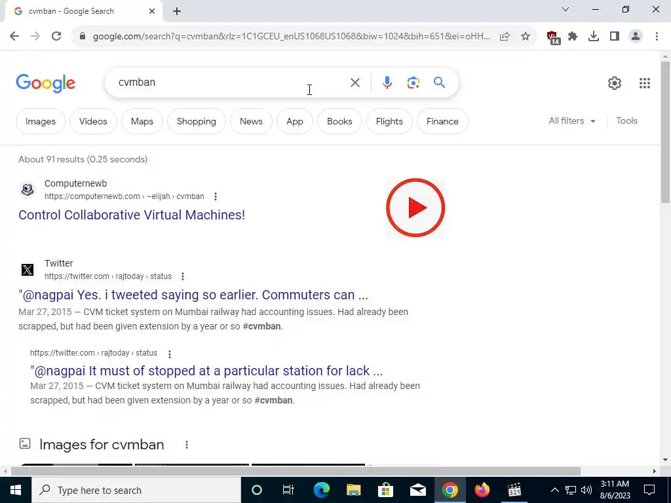Close the cvmban Google Search tab
Viewport: 671px width, 503px height.
coord(152,12)
